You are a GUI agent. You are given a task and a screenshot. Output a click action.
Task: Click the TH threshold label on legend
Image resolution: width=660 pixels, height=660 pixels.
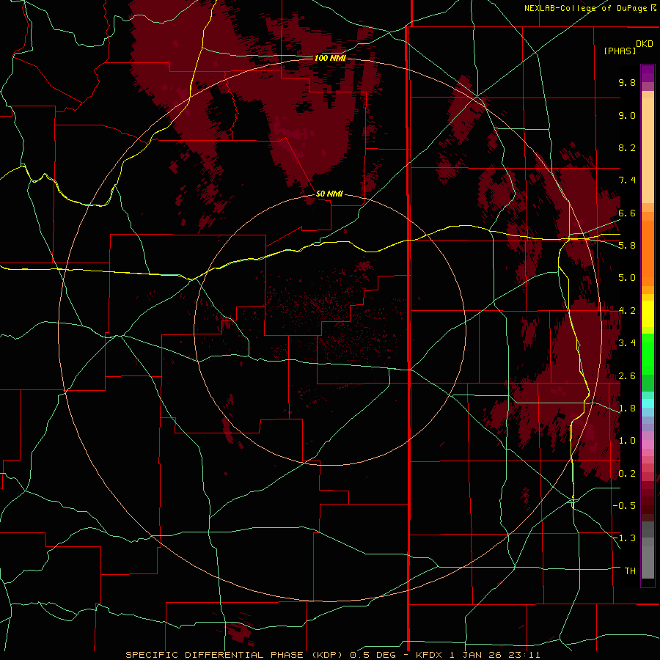pos(630,571)
